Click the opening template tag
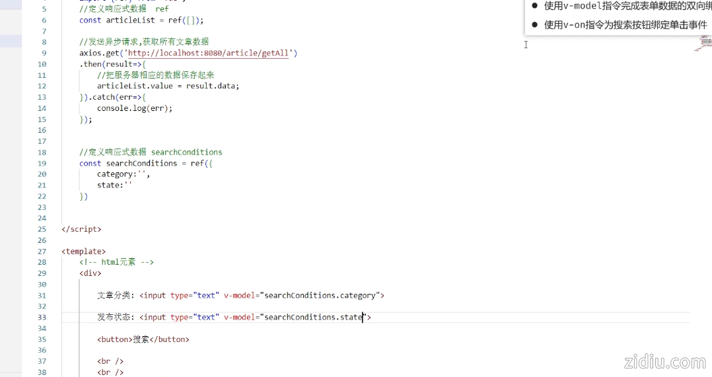This screenshot has width=712, height=377. click(x=83, y=252)
